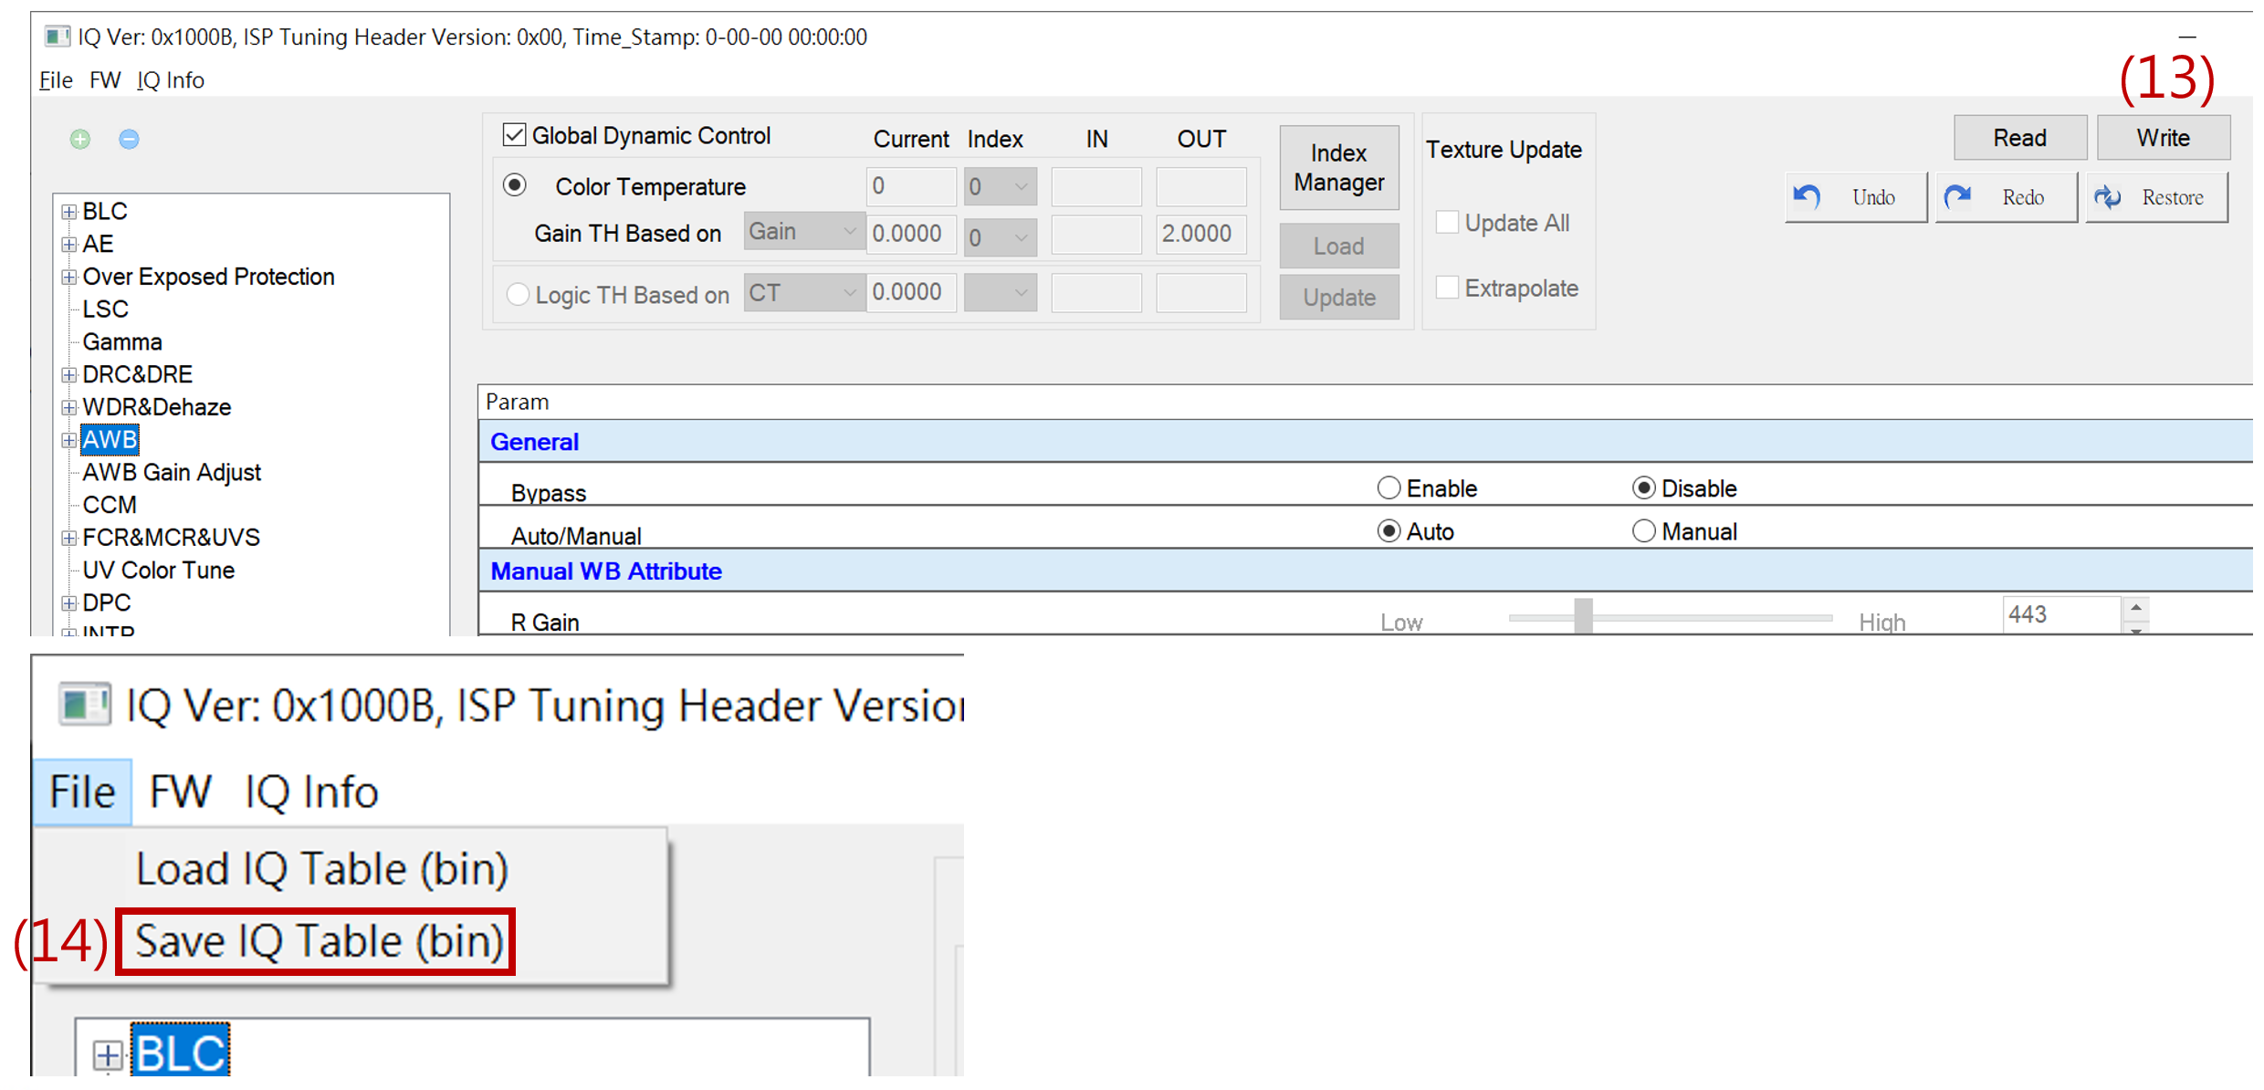2264x1090 pixels.
Task: Choose Save IQ Table (bin) menu entry
Action: tap(318, 941)
